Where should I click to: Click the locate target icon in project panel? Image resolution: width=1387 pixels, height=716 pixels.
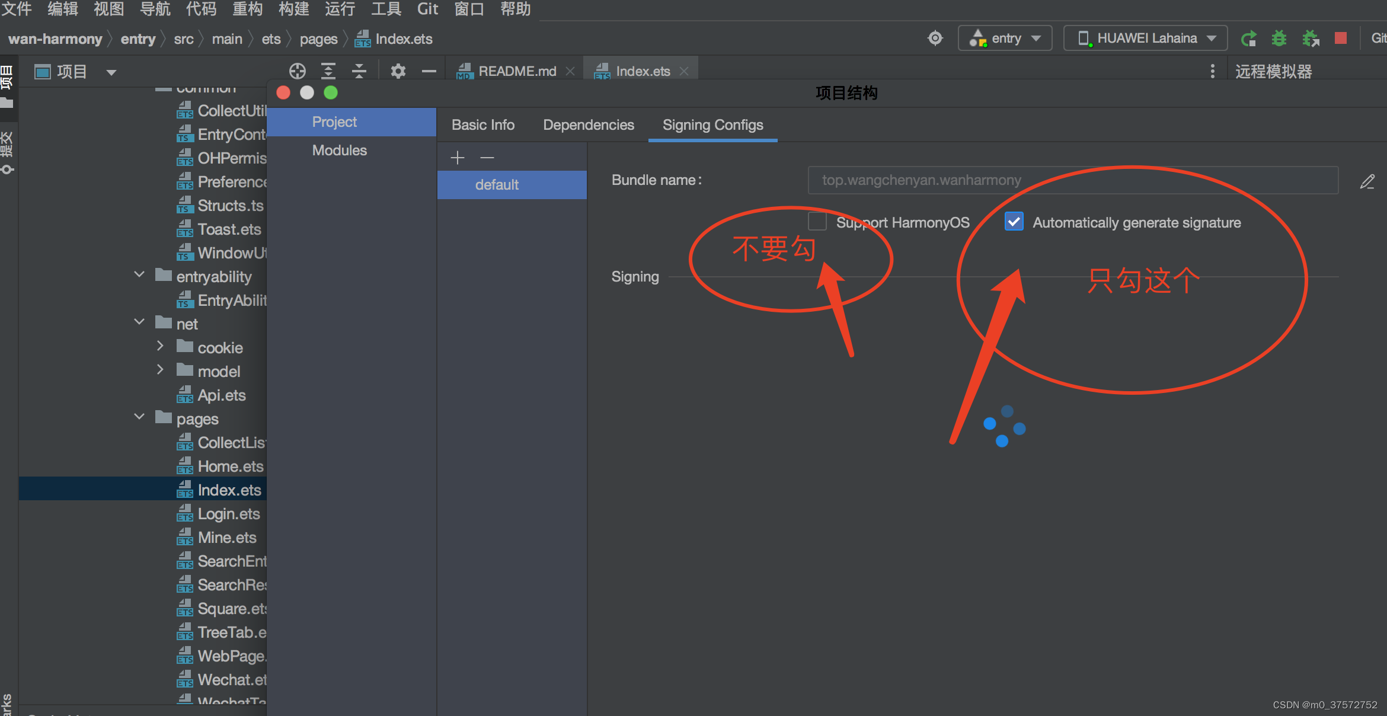click(x=297, y=72)
